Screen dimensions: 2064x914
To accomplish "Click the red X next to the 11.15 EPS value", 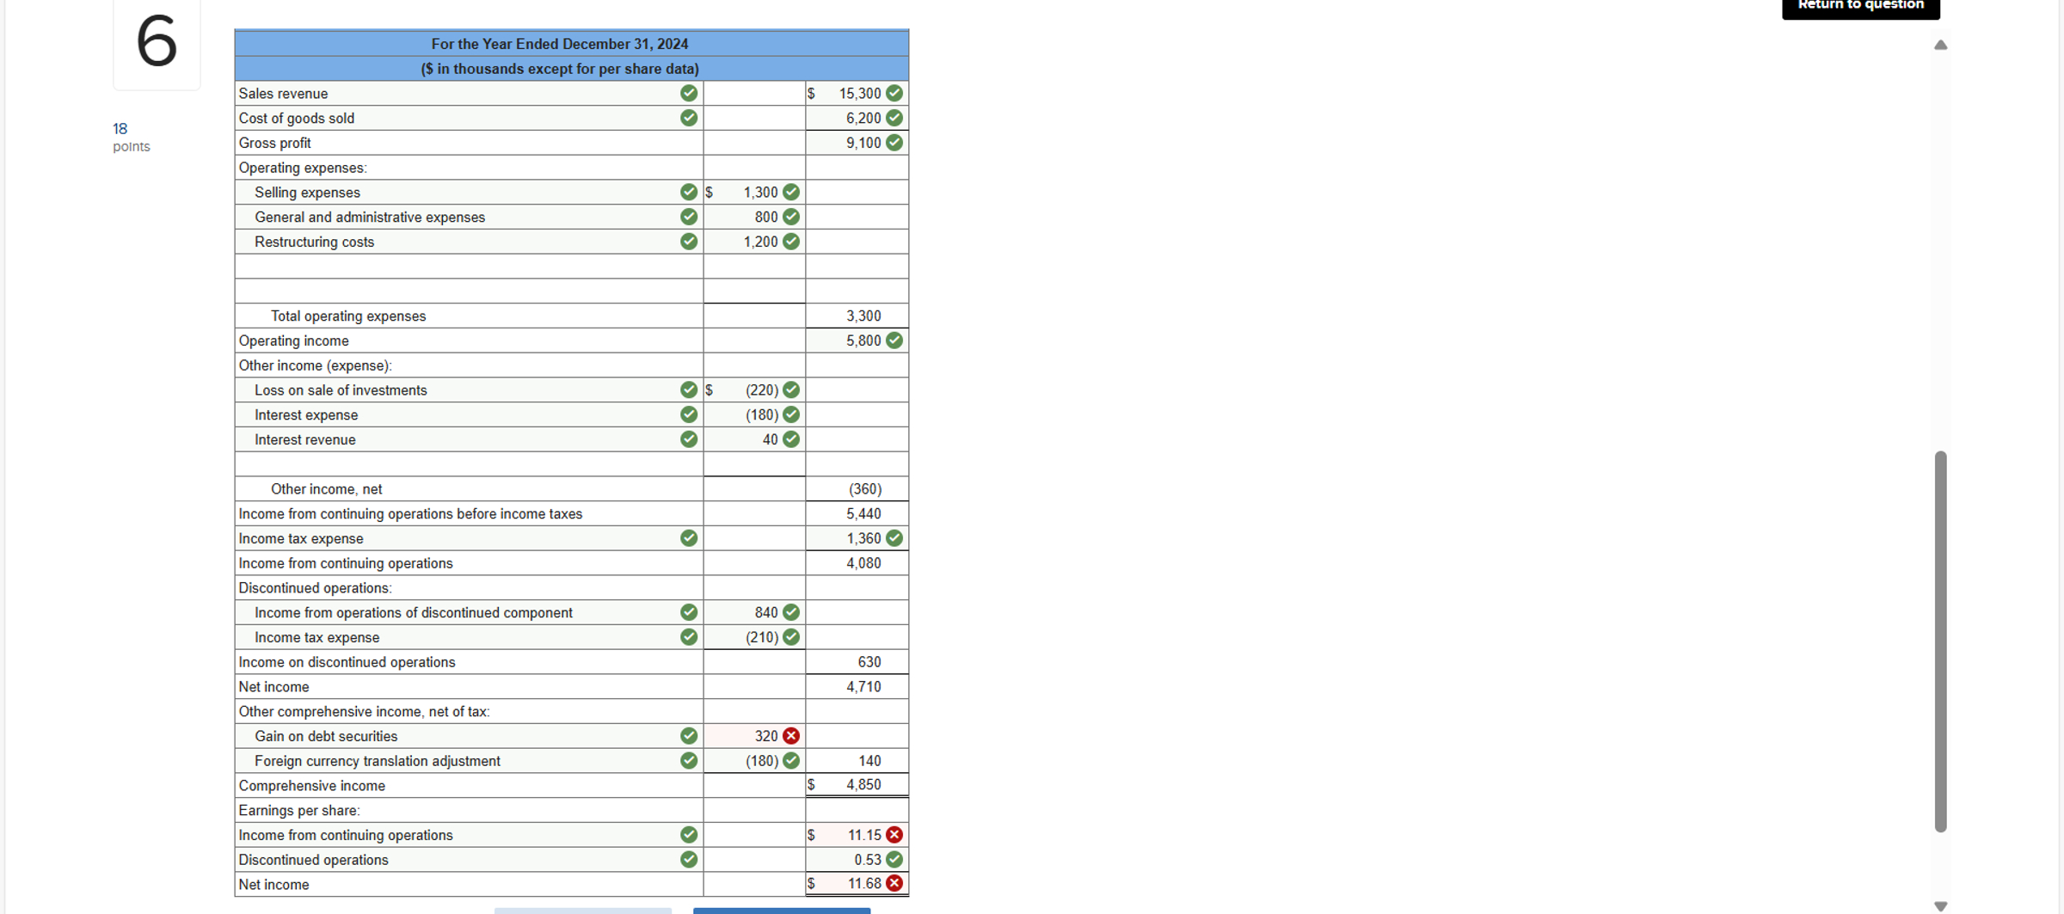I will (x=894, y=834).
